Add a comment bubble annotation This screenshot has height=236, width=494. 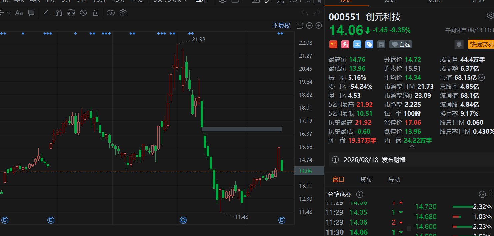tap(32, 13)
